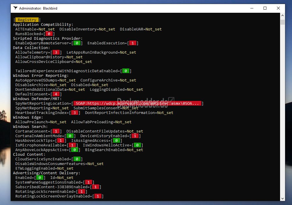292x205 pixels.
Task: Click LetAppsRunInBackground=Not_set entry
Action: 101,52
